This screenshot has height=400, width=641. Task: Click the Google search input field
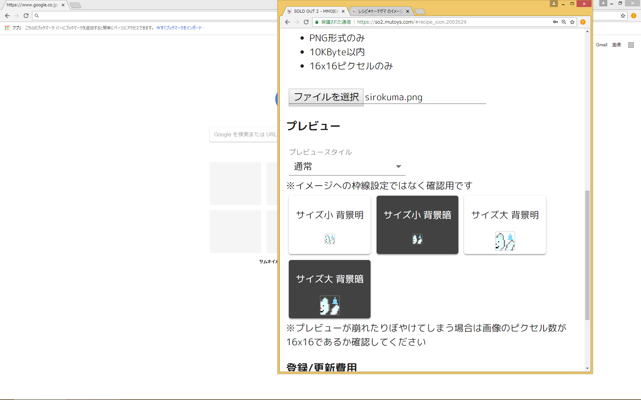pyautogui.click(x=244, y=134)
